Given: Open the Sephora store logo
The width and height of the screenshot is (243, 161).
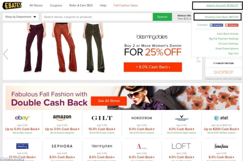Looking at the screenshot, I should point(62,146).
